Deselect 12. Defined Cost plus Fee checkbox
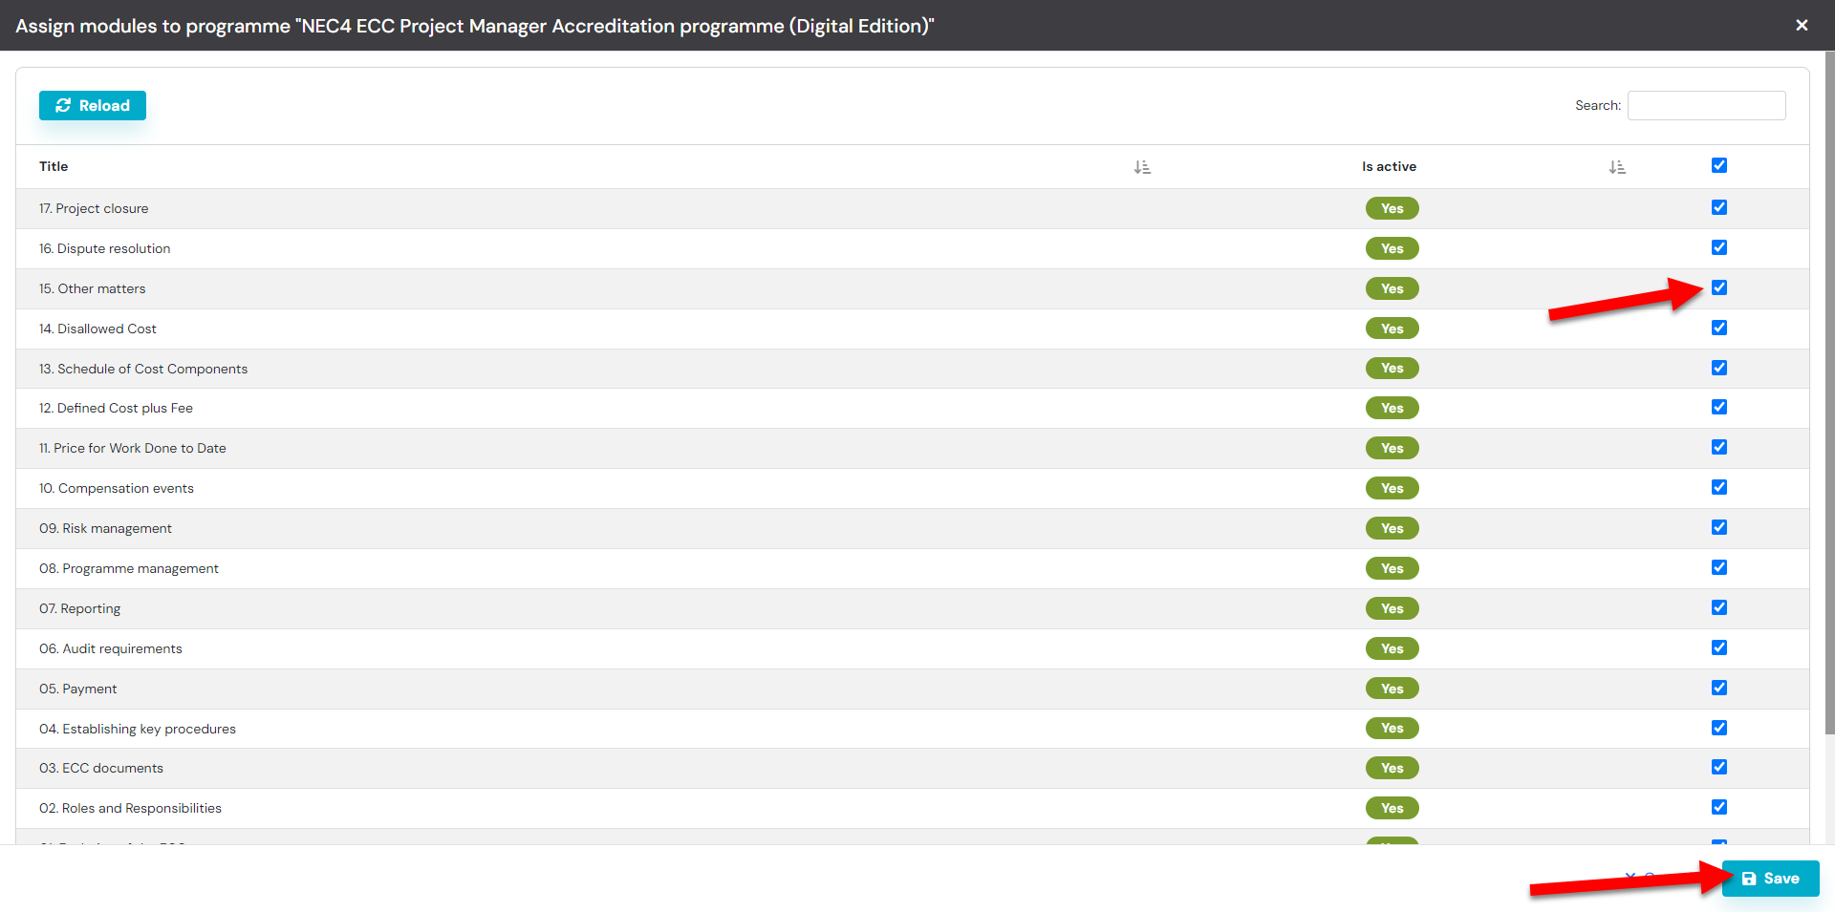1835x912 pixels. pos(1719,407)
